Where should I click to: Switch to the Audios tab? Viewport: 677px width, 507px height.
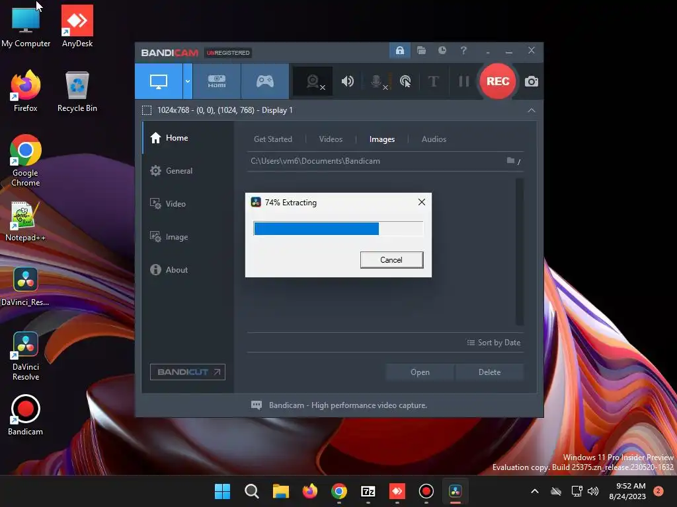coord(434,139)
